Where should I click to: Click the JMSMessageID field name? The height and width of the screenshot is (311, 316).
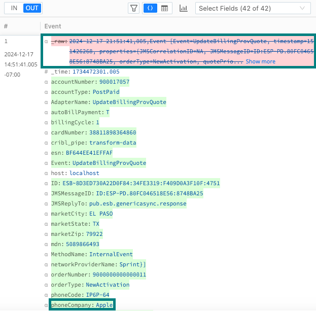pos(69,193)
